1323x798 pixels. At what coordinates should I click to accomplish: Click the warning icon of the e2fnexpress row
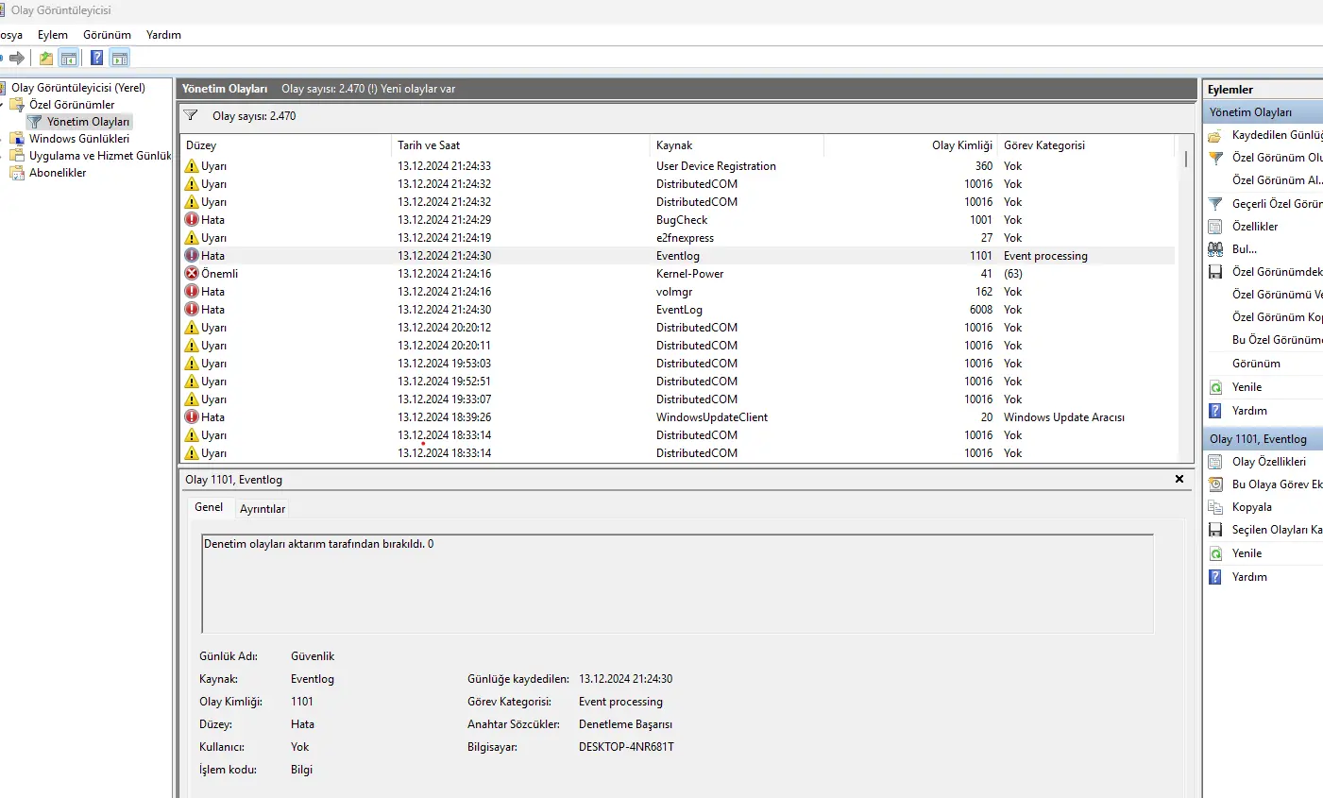pyautogui.click(x=192, y=238)
